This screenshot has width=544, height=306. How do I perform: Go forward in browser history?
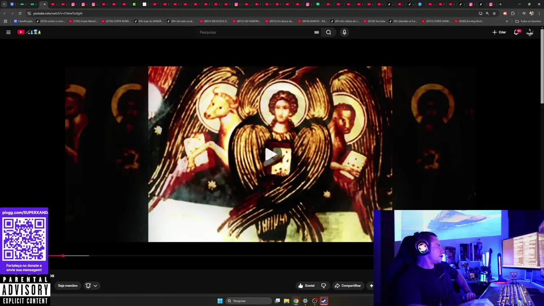(x=12, y=13)
